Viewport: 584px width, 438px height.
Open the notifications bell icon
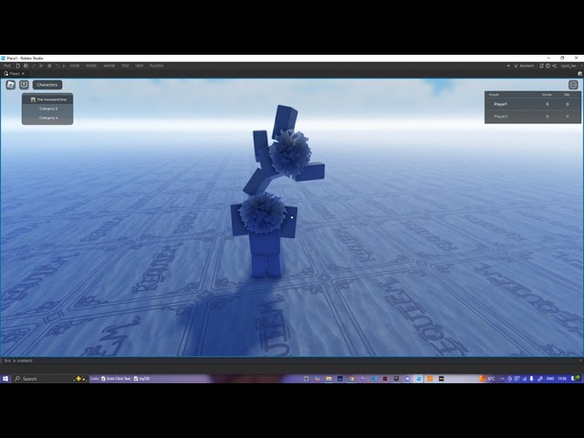coord(541,66)
